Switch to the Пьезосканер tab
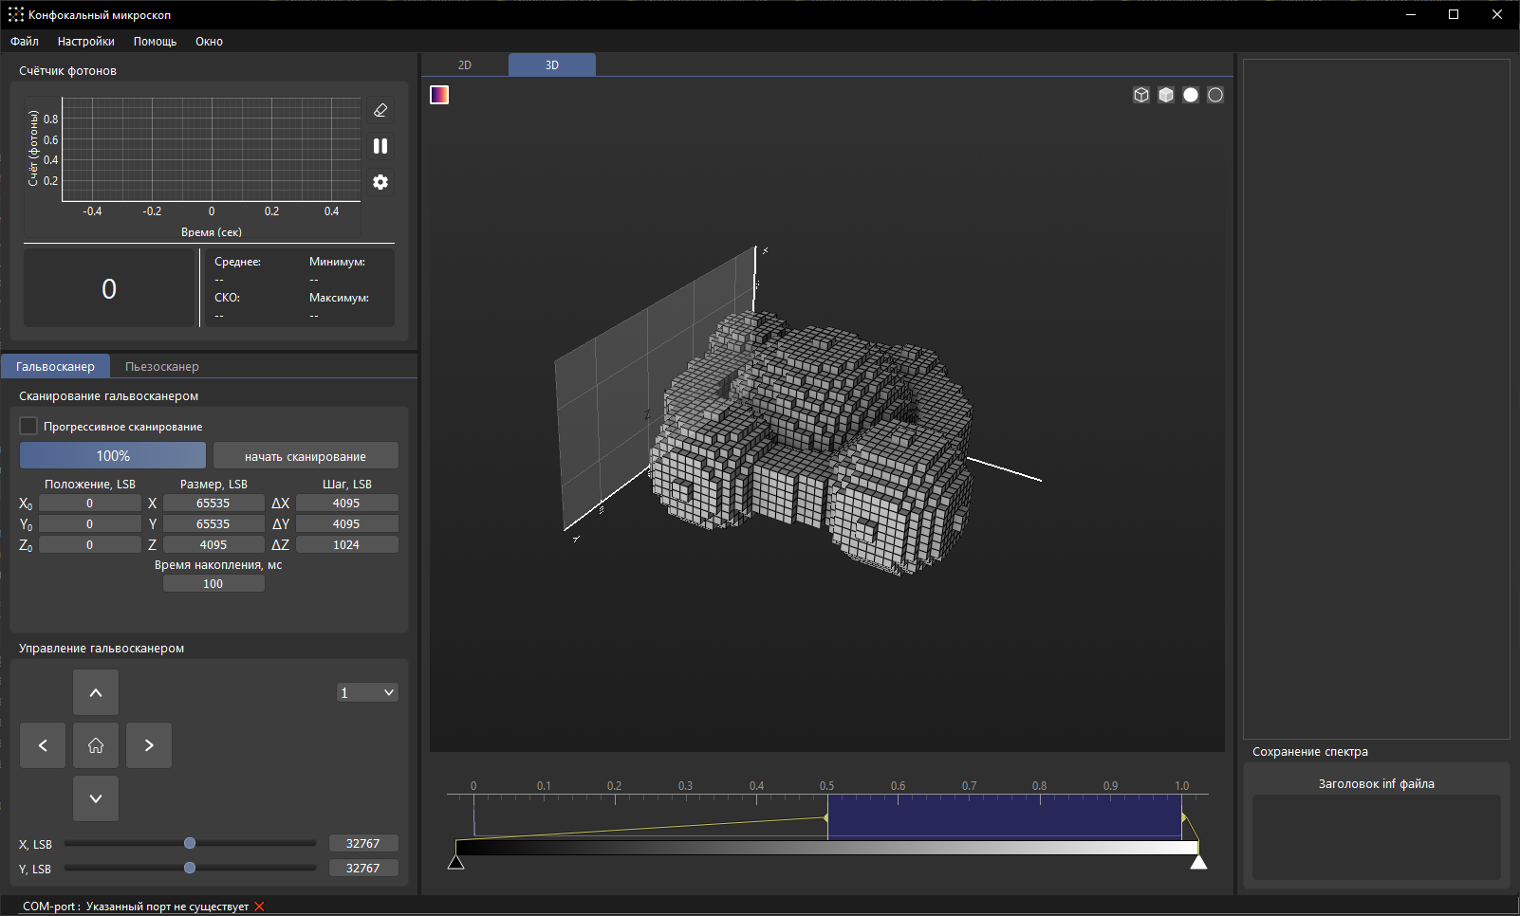The width and height of the screenshot is (1520, 916). click(x=162, y=366)
